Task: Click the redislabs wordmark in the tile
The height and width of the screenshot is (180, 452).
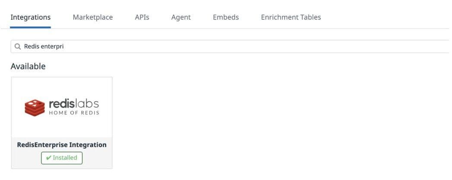Action: pyautogui.click(x=74, y=103)
